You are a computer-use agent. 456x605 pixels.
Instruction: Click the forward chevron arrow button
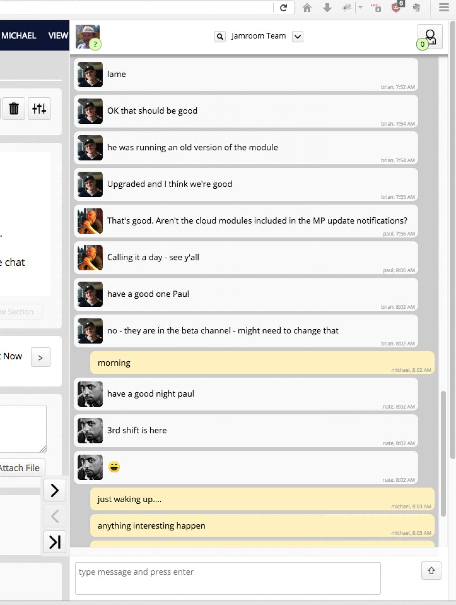tap(55, 490)
